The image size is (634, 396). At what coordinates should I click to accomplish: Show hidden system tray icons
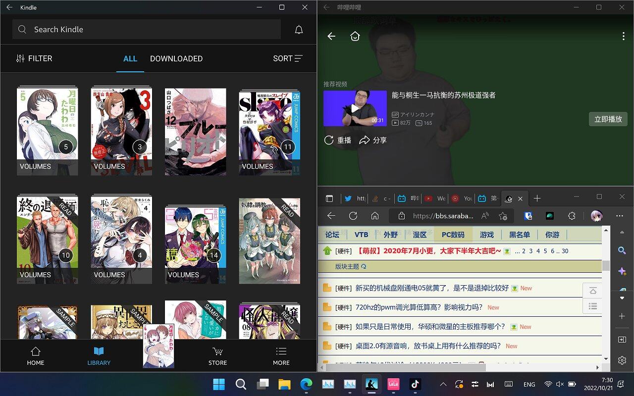(443, 384)
